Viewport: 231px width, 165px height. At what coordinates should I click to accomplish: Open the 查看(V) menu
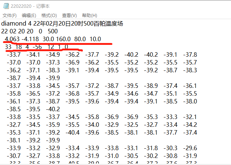(x=69, y=15)
